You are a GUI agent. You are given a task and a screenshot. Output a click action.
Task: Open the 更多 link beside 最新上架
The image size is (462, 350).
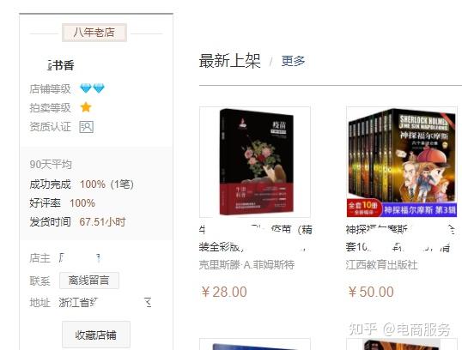click(x=293, y=61)
